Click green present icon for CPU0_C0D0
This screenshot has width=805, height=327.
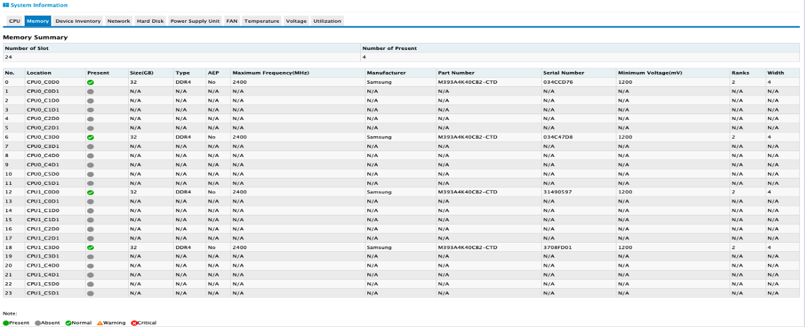[x=90, y=82]
